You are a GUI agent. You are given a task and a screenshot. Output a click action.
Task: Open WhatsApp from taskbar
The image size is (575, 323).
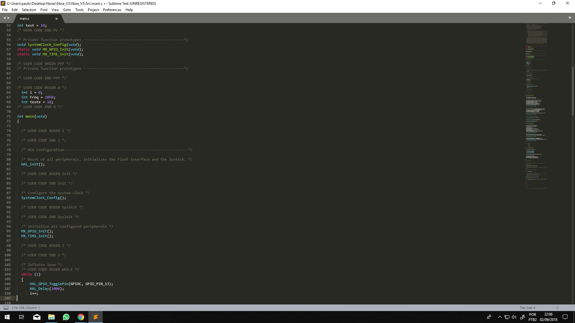[x=66, y=317]
